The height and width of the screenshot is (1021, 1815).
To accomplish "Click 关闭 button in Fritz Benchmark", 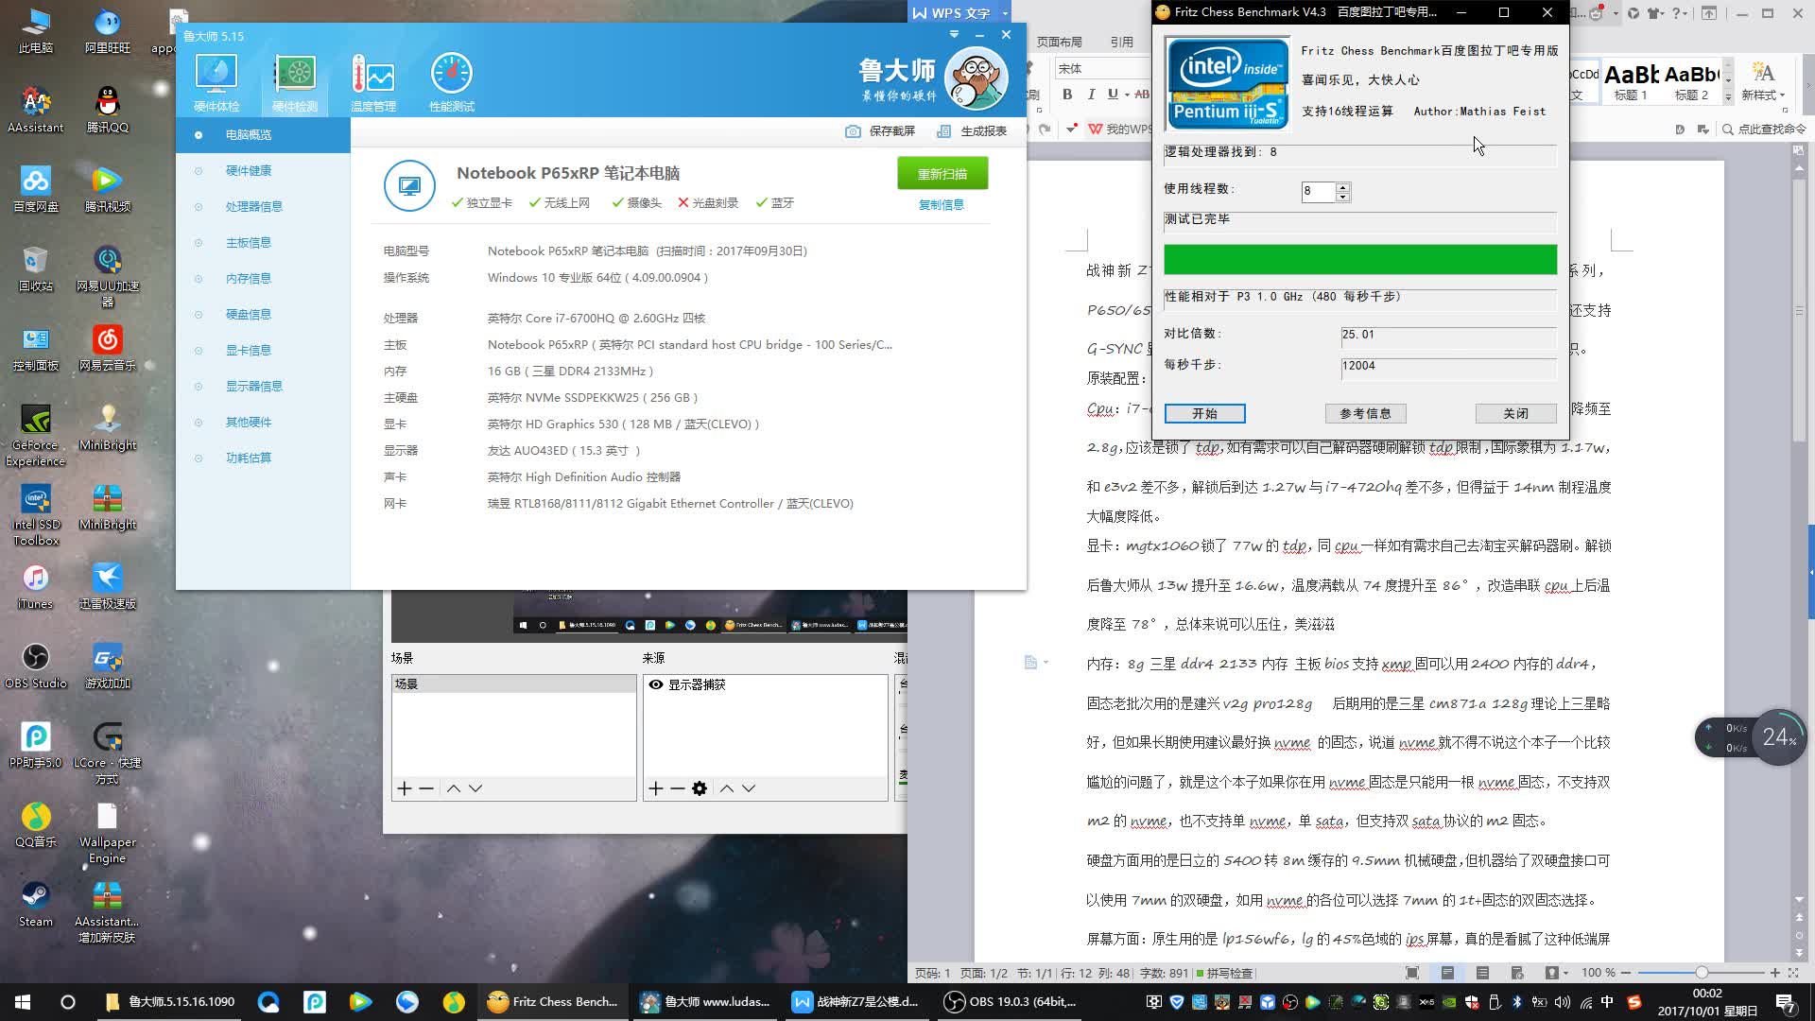I will 1515,413.
